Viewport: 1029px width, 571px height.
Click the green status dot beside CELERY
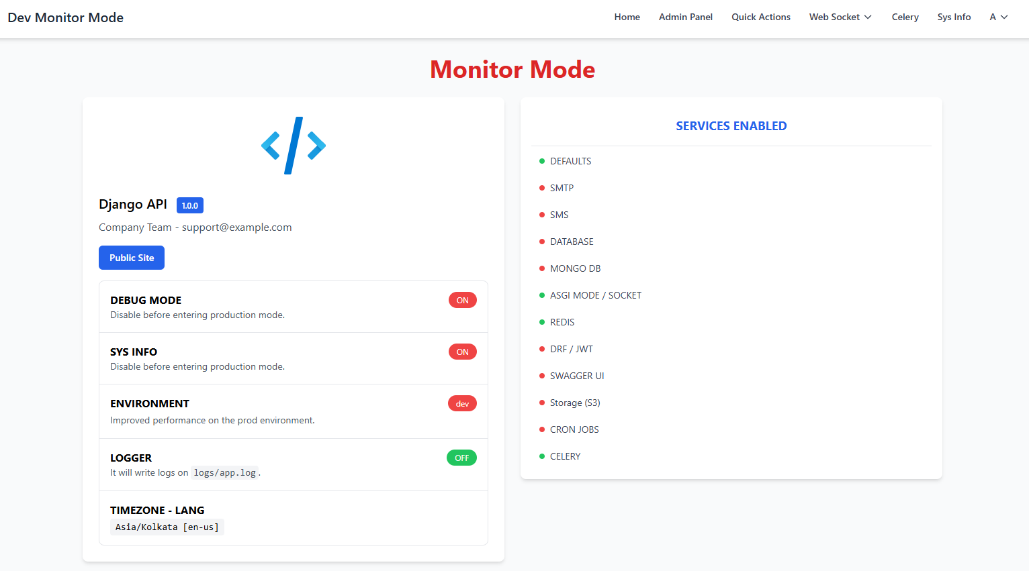542,456
